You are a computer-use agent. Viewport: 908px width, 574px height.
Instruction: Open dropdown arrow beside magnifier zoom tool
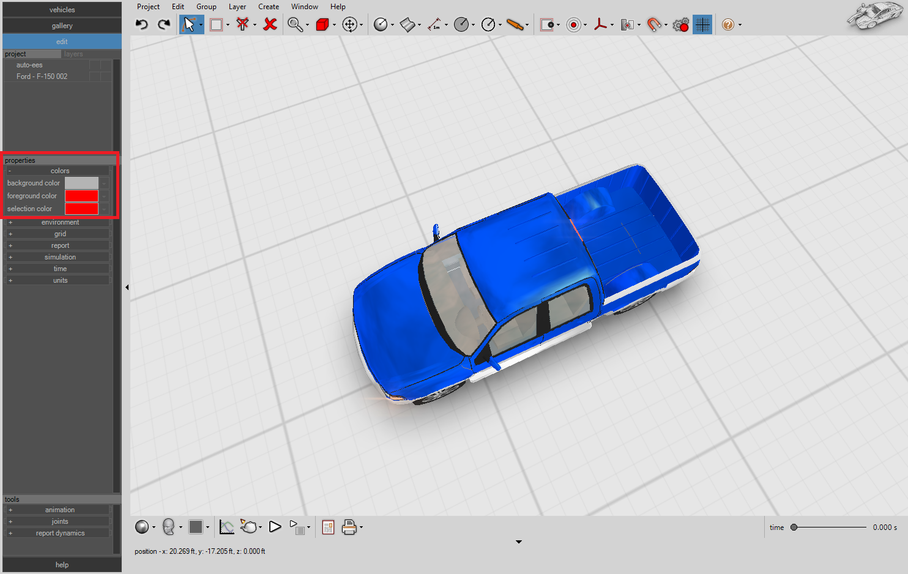[x=307, y=25]
